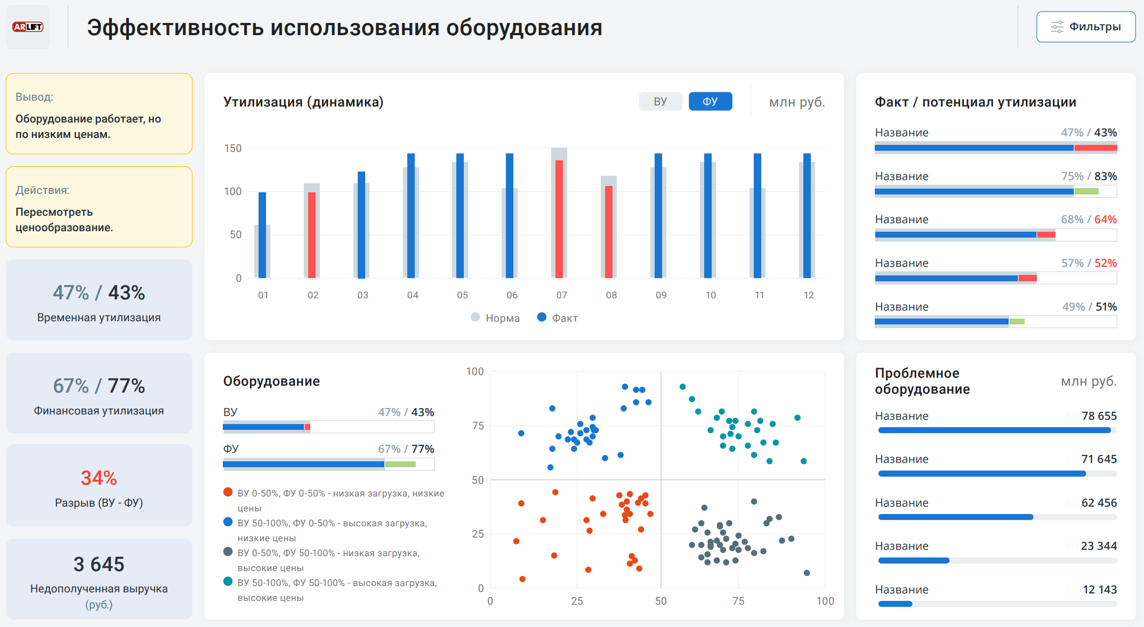Click the bar under value 12 143
The image size is (1144, 627).
click(997, 604)
